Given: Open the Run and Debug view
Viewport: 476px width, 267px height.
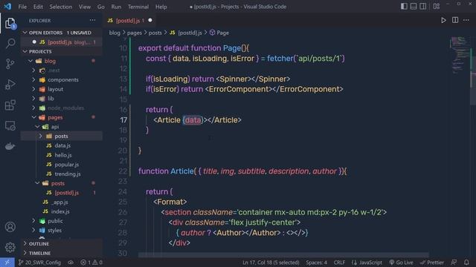Looking at the screenshot, I should pyautogui.click(x=10, y=85).
